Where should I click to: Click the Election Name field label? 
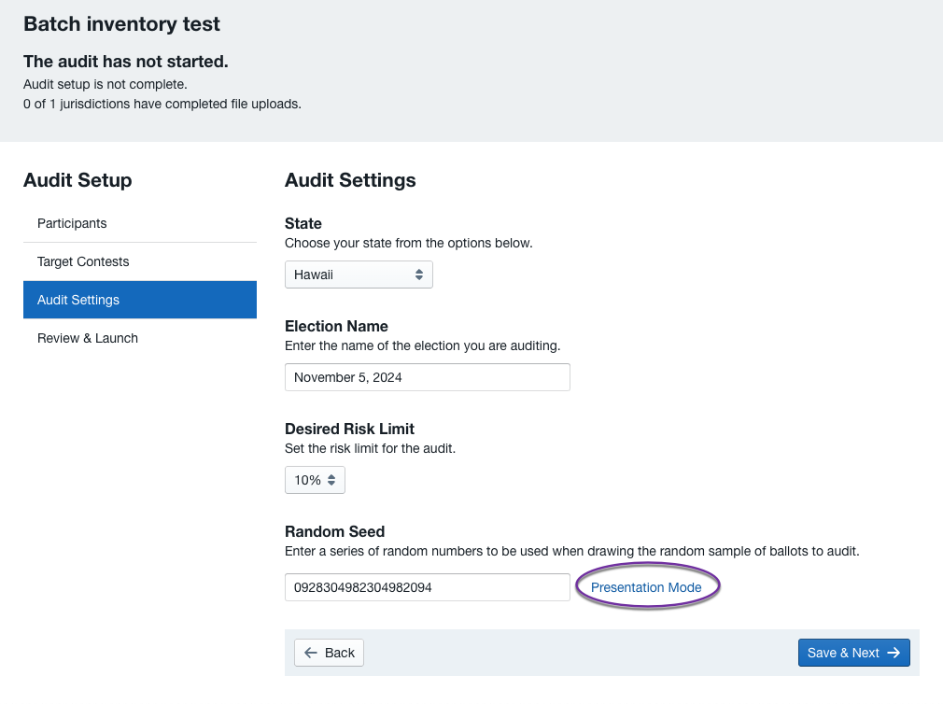pyautogui.click(x=336, y=327)
